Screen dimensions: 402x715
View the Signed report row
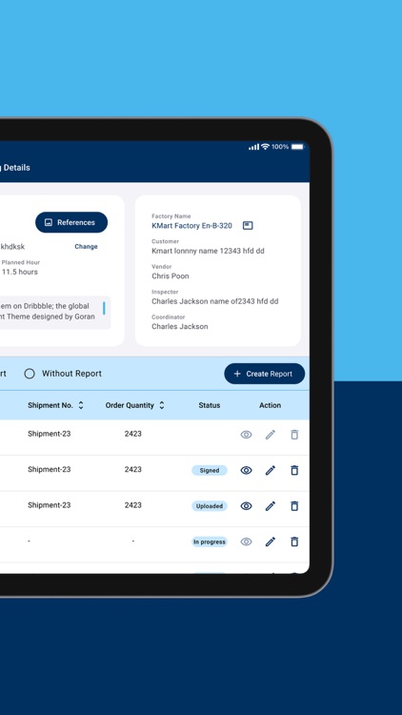click(246, 470)
